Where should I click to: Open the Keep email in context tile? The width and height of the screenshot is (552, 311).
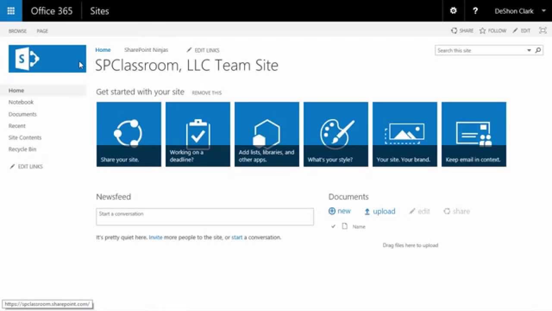coord(474,134)
